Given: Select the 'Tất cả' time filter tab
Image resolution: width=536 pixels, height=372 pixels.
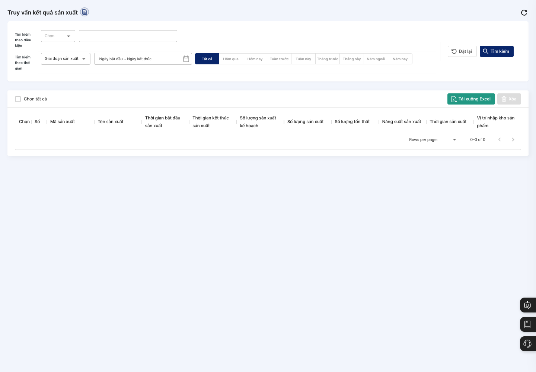Looking at the screenshot, I should coord(207,59).
